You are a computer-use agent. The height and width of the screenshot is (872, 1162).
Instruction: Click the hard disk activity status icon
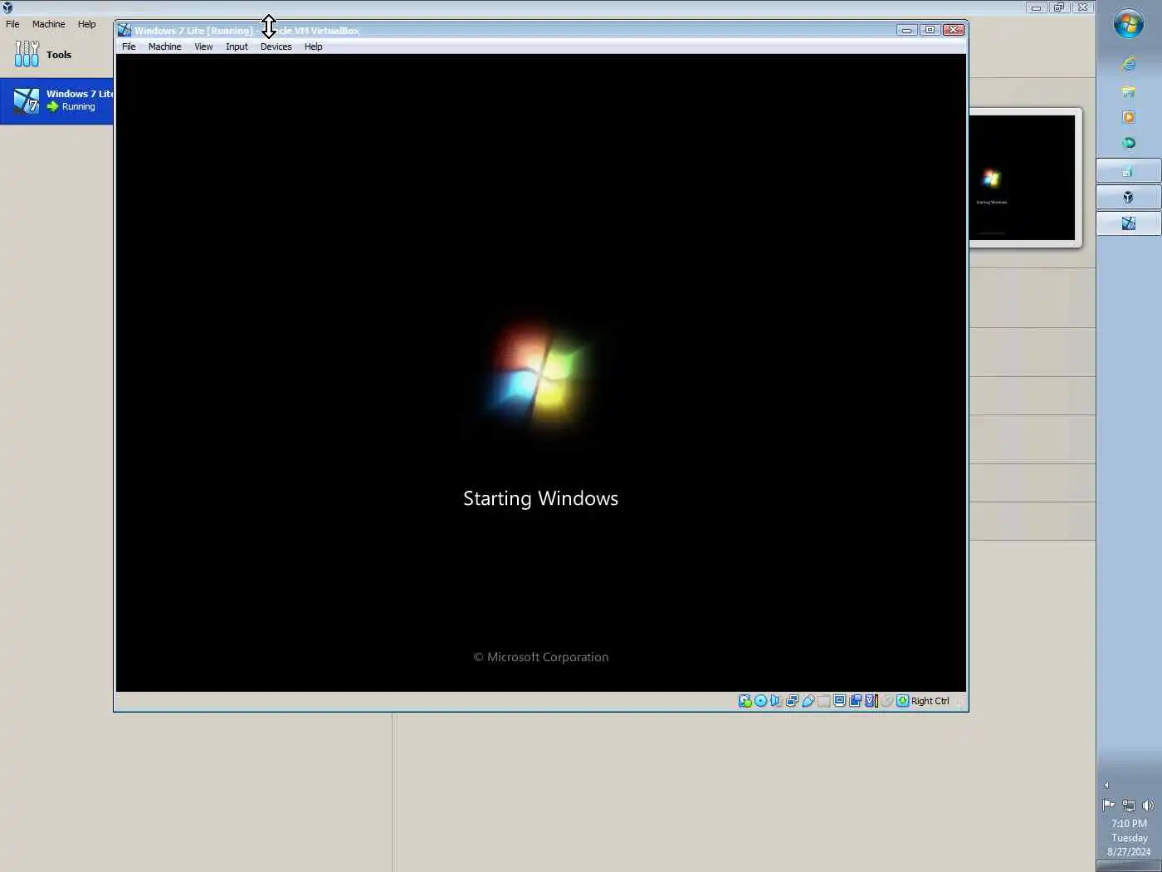pyautogui.click(x=745, y=701)
